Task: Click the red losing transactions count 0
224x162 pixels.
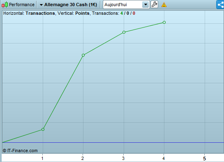Action: click(x=134, y=13)
